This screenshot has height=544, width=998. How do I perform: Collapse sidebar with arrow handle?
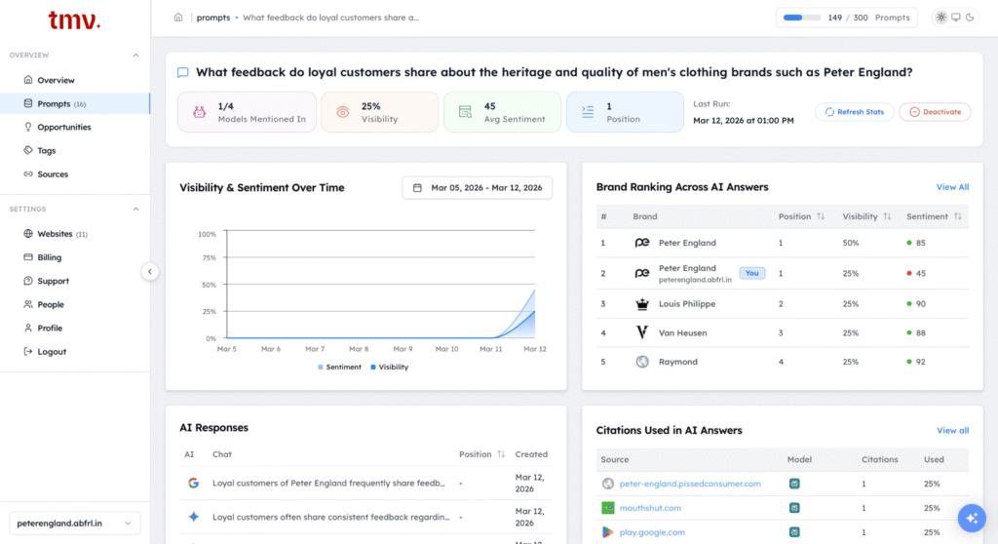(149, 272)
